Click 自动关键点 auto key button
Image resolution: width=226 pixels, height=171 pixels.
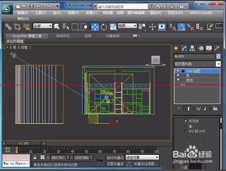(x=115, y=157)
